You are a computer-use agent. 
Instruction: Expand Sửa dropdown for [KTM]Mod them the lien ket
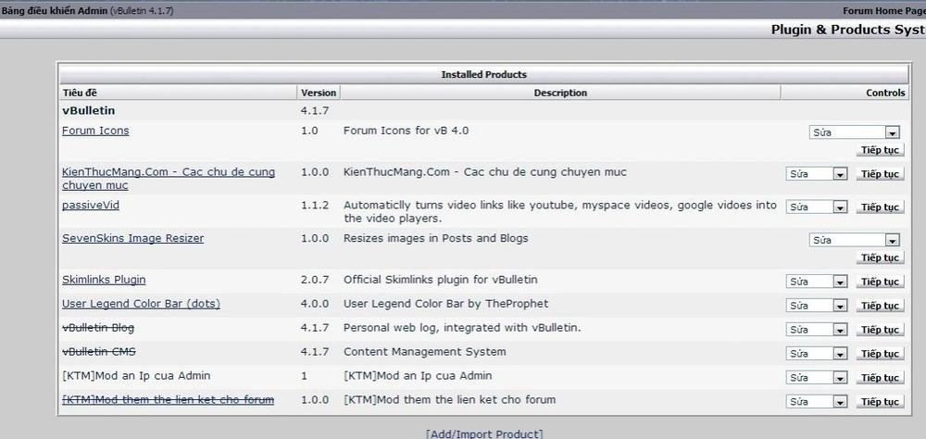coord(817,401)
